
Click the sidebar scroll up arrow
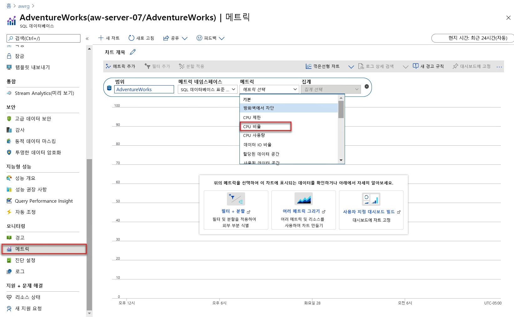(90, 49)
